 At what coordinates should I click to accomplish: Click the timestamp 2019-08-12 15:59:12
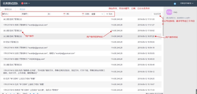pyautogui.click(x=146, y=72)
